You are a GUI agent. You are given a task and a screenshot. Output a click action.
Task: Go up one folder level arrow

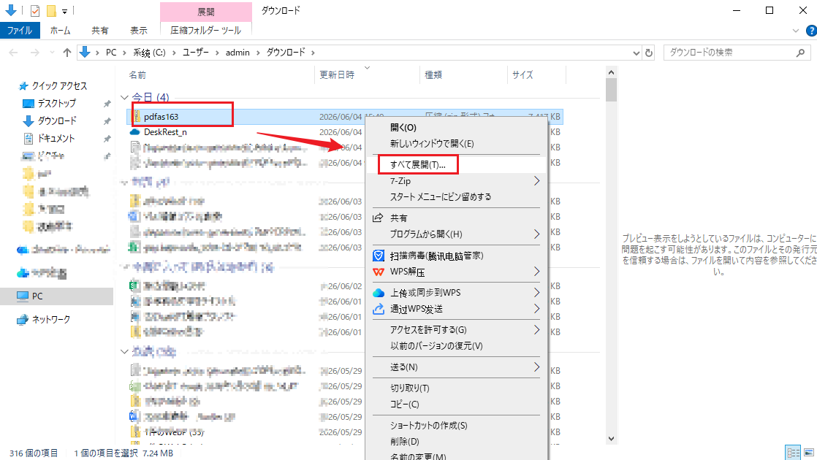point(66,53)
